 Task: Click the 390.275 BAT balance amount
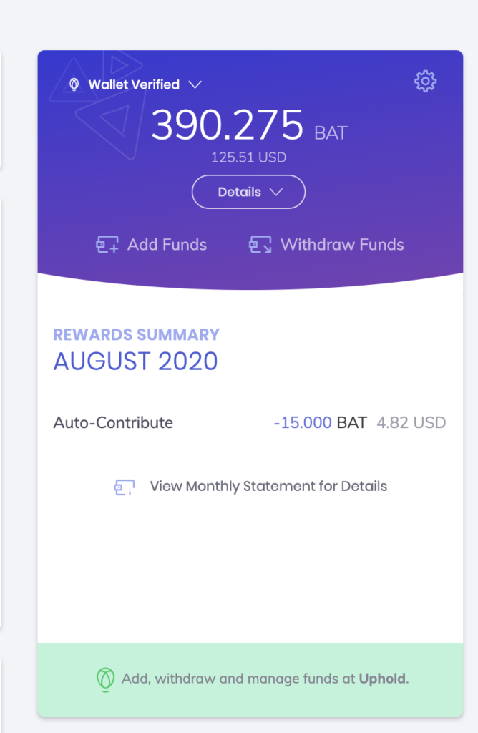tap(250, 125)
